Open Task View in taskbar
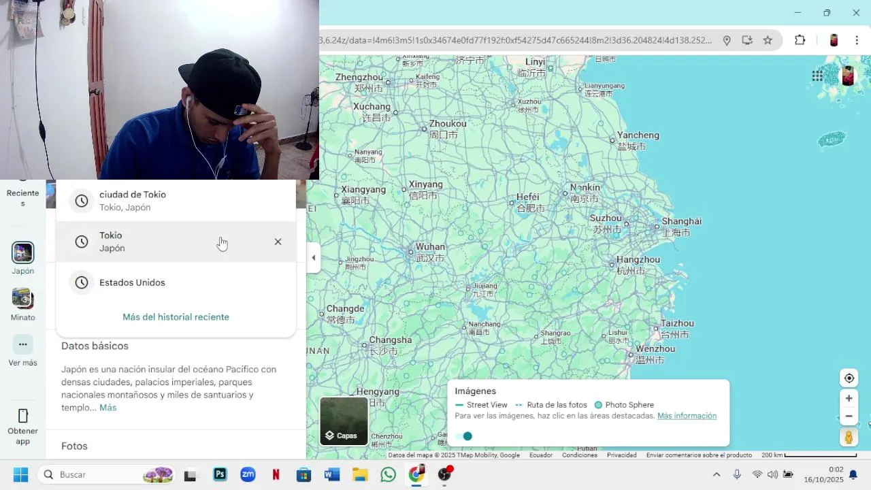The height and width of the screenshot is (490, 871). point(190,474)
